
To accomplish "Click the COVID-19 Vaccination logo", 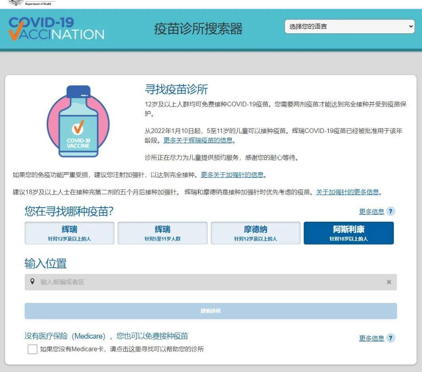I will 56,29.
